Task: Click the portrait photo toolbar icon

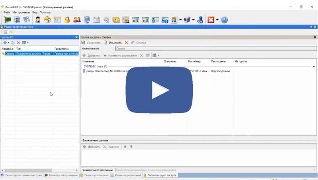Action: (x=174, y=20)
